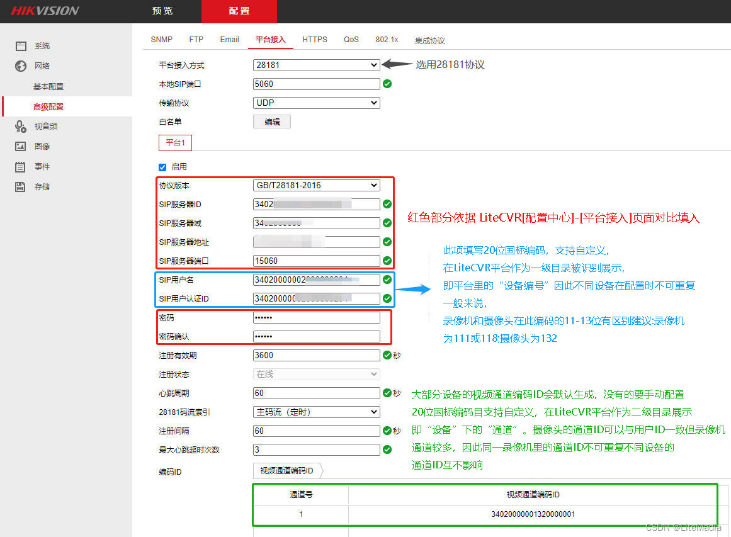Open the 传输协议 UDP dropdown
Screen dimensions: 731x537
(317, 103)
